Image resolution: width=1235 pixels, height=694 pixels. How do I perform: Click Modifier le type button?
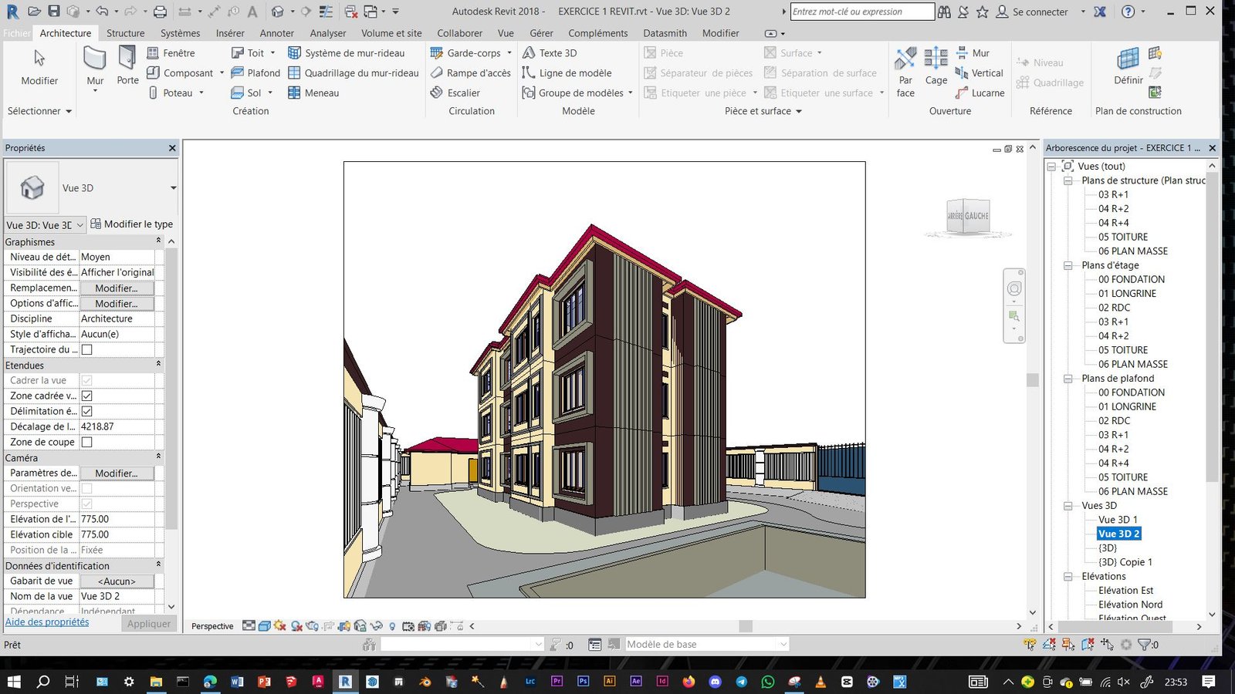click(132, 224)
